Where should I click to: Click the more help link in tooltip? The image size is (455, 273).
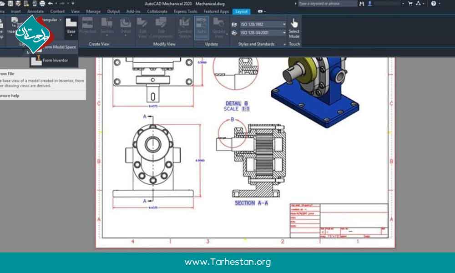click(10, 96)
